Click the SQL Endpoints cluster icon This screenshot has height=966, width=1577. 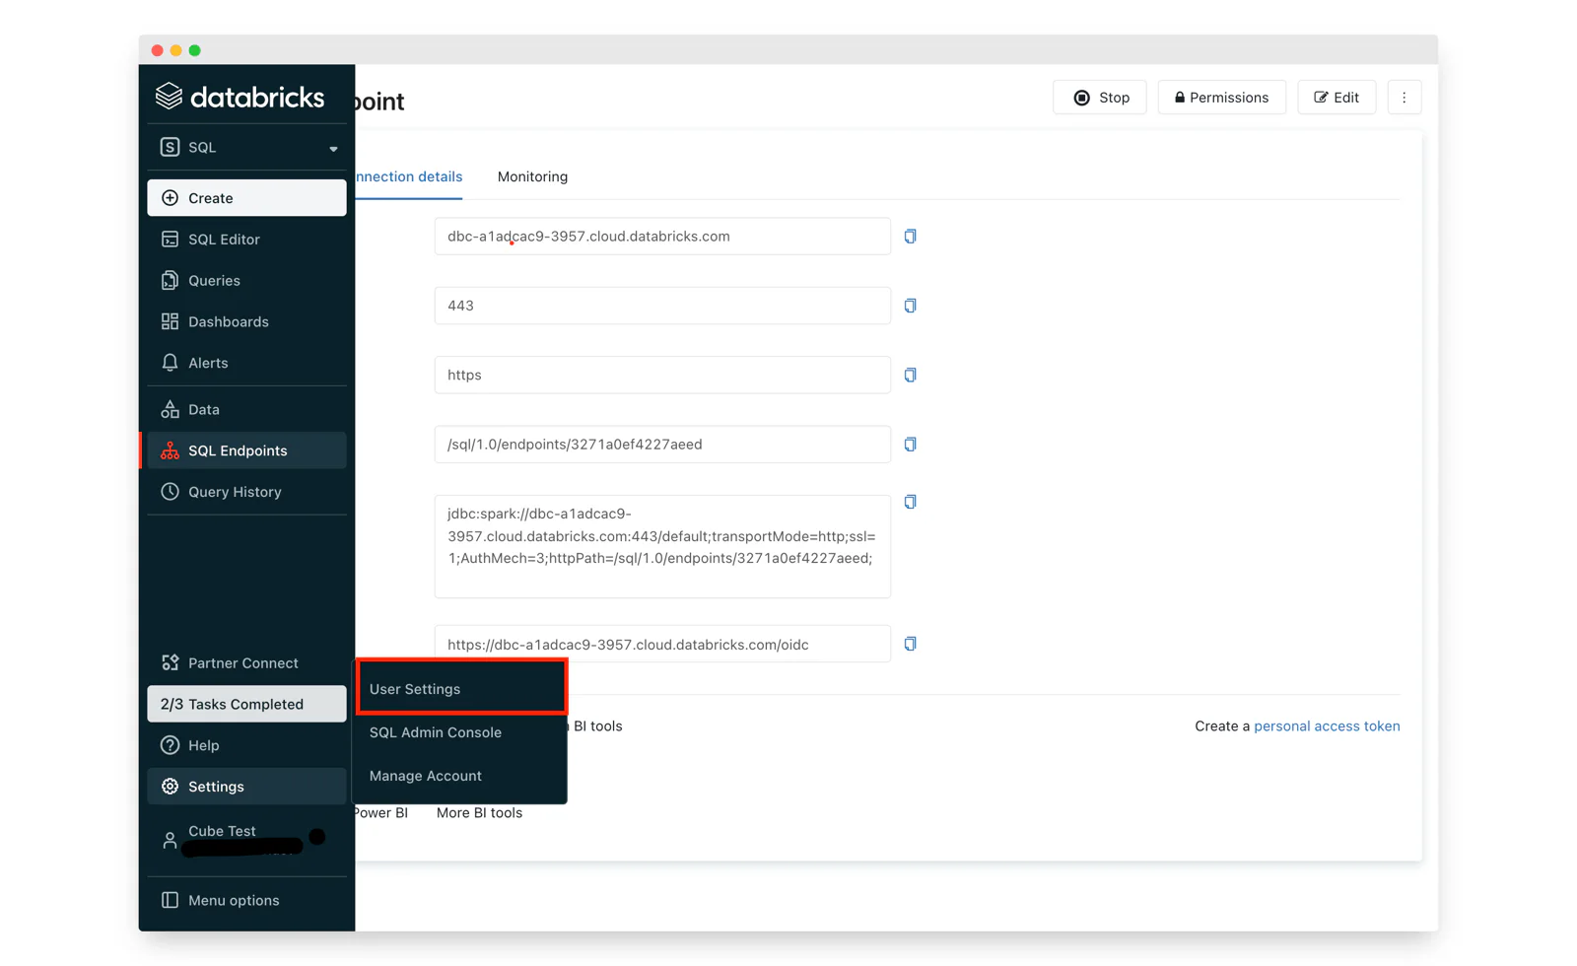point(170,450)
